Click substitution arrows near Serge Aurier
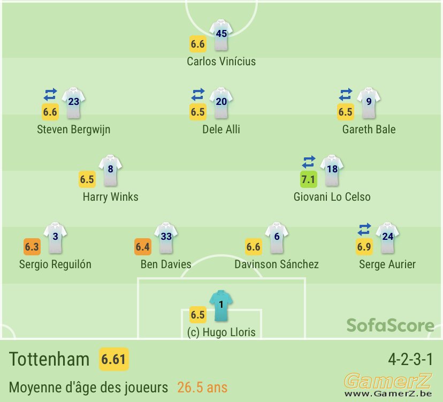This screenshot has width=443, height=402. [x=364, y=229]
